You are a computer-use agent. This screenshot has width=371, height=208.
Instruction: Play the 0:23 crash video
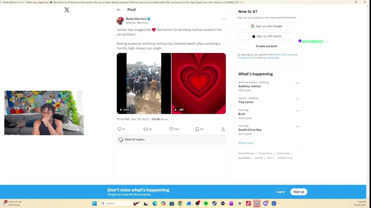point(144,83)
